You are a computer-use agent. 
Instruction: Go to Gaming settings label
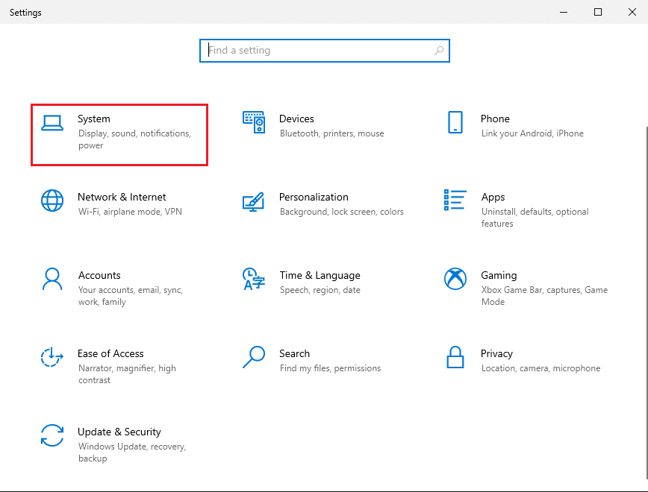(x=499, y=275)
